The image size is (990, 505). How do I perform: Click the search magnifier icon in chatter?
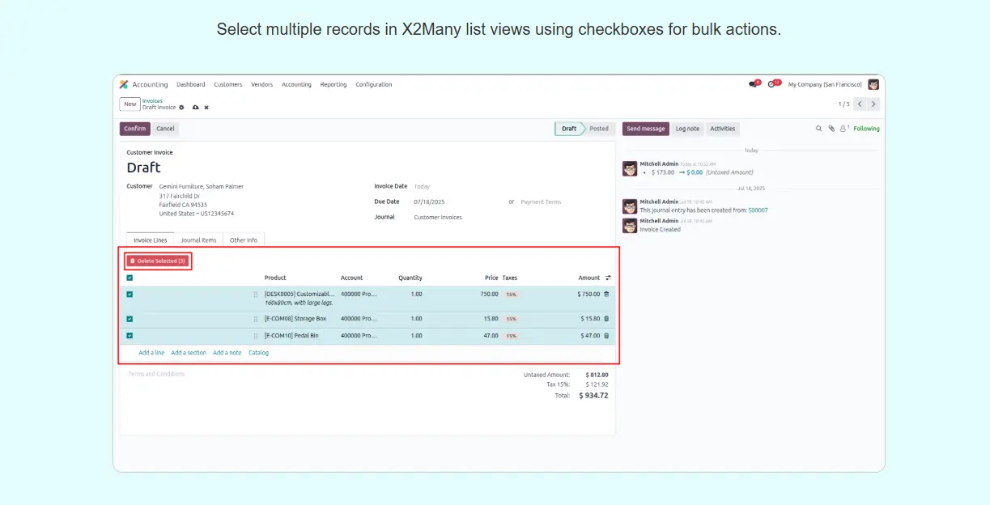coord(818,129)
